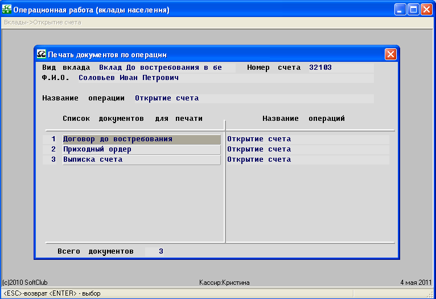Click the Вид вклада field value

[167, 68]
